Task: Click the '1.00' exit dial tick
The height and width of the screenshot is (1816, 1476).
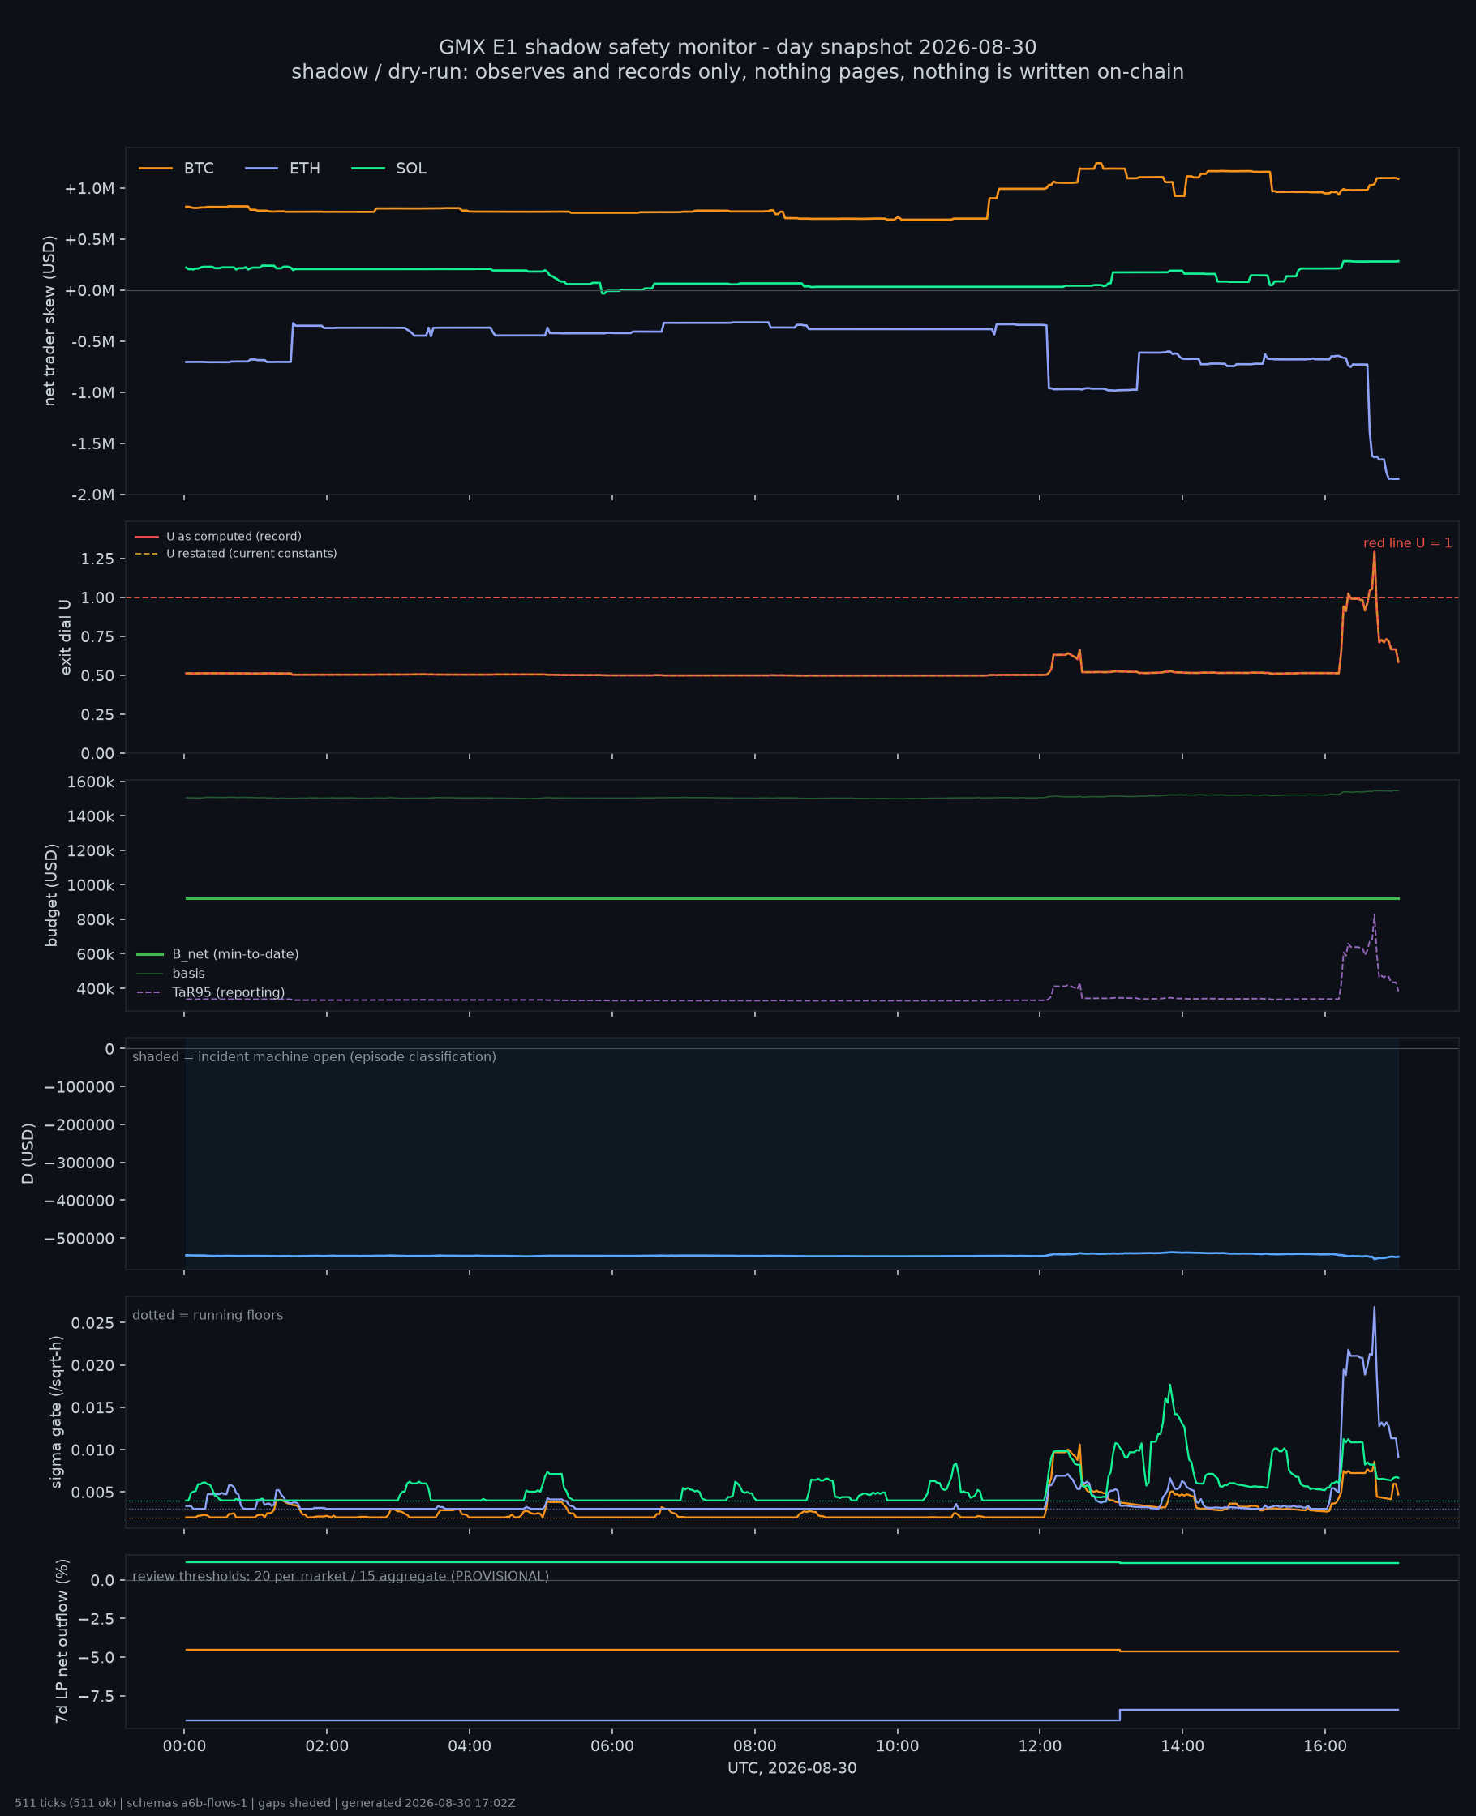Action: click(98, 598)
